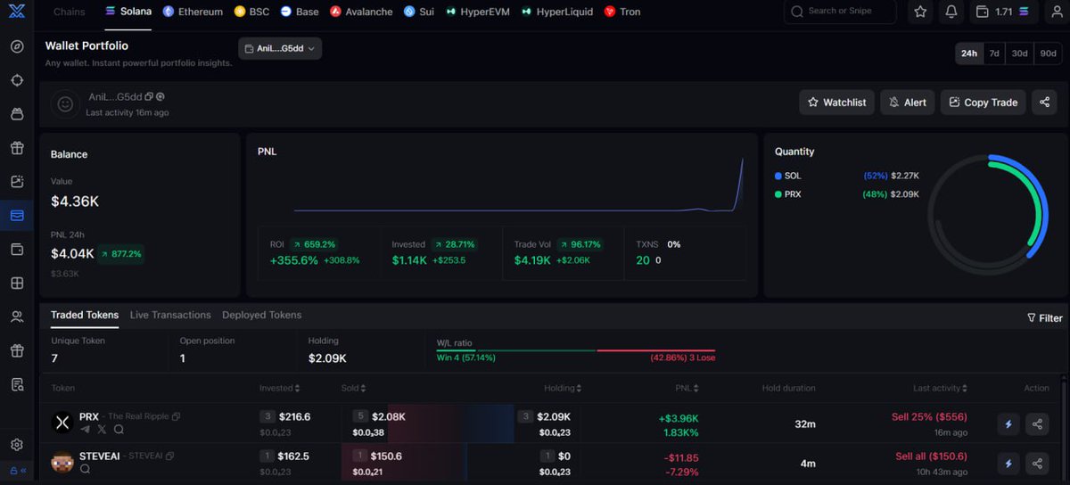Open the AniL...G5dd wallet selector dropdown
This screenshot has height=485, width=1070.
coord(280,48)
